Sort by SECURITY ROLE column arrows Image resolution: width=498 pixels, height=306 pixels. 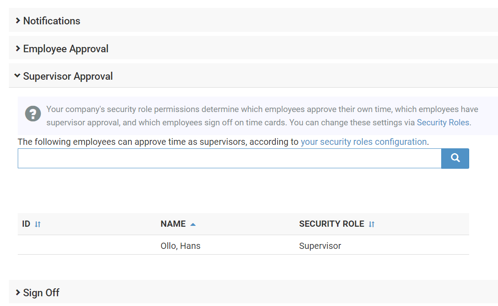372,225
